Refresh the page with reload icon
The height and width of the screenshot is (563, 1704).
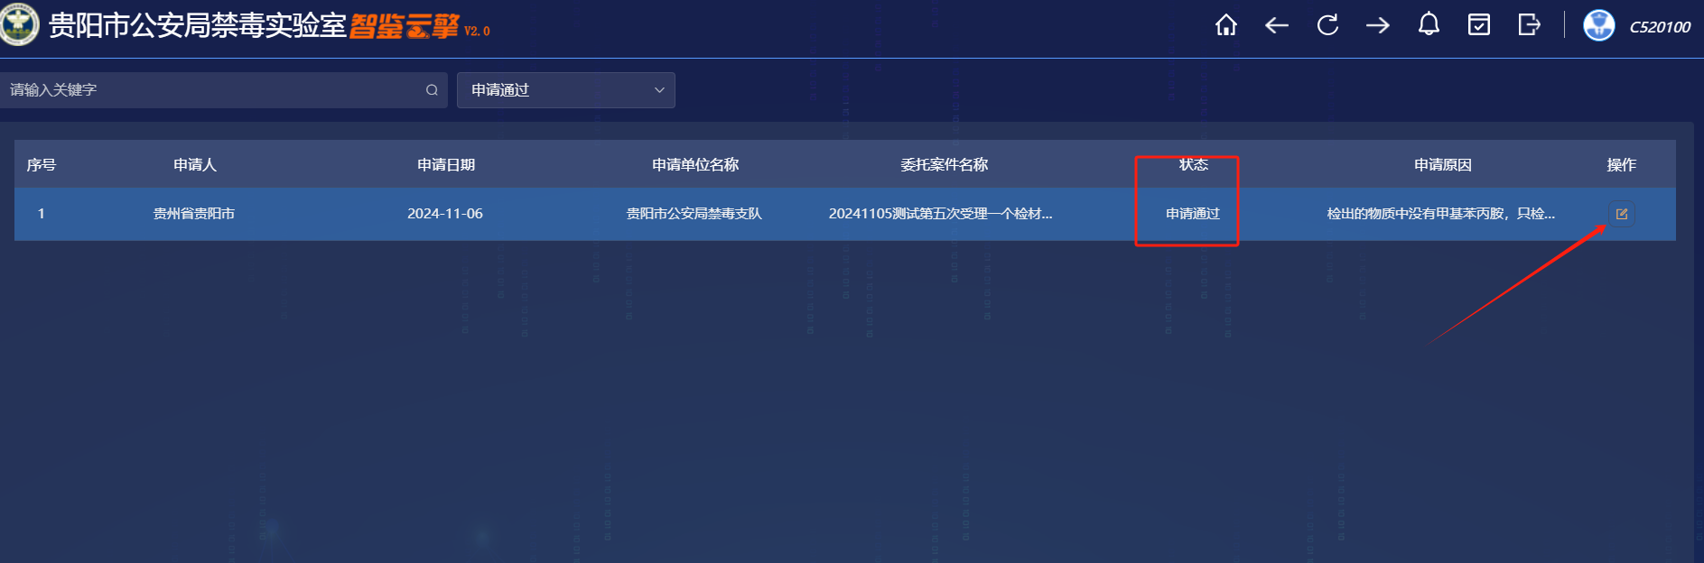[1327, 25]
